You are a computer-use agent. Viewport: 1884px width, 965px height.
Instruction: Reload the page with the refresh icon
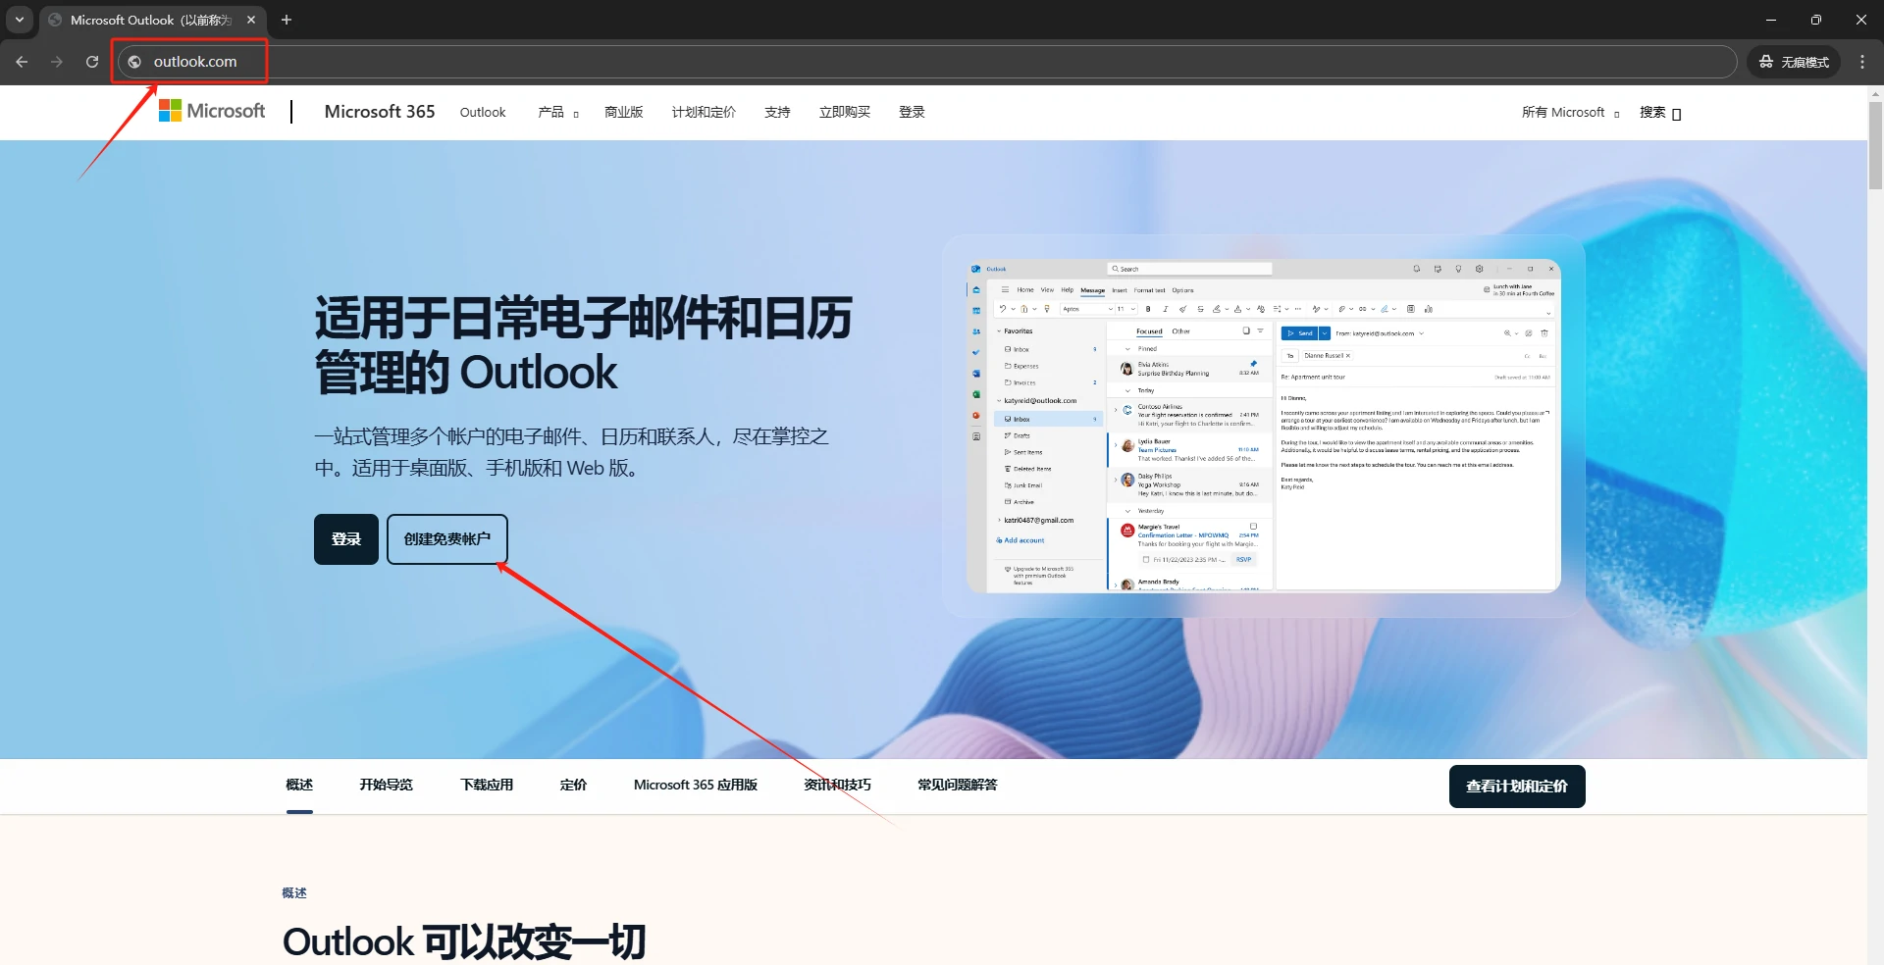click(92, 62)
